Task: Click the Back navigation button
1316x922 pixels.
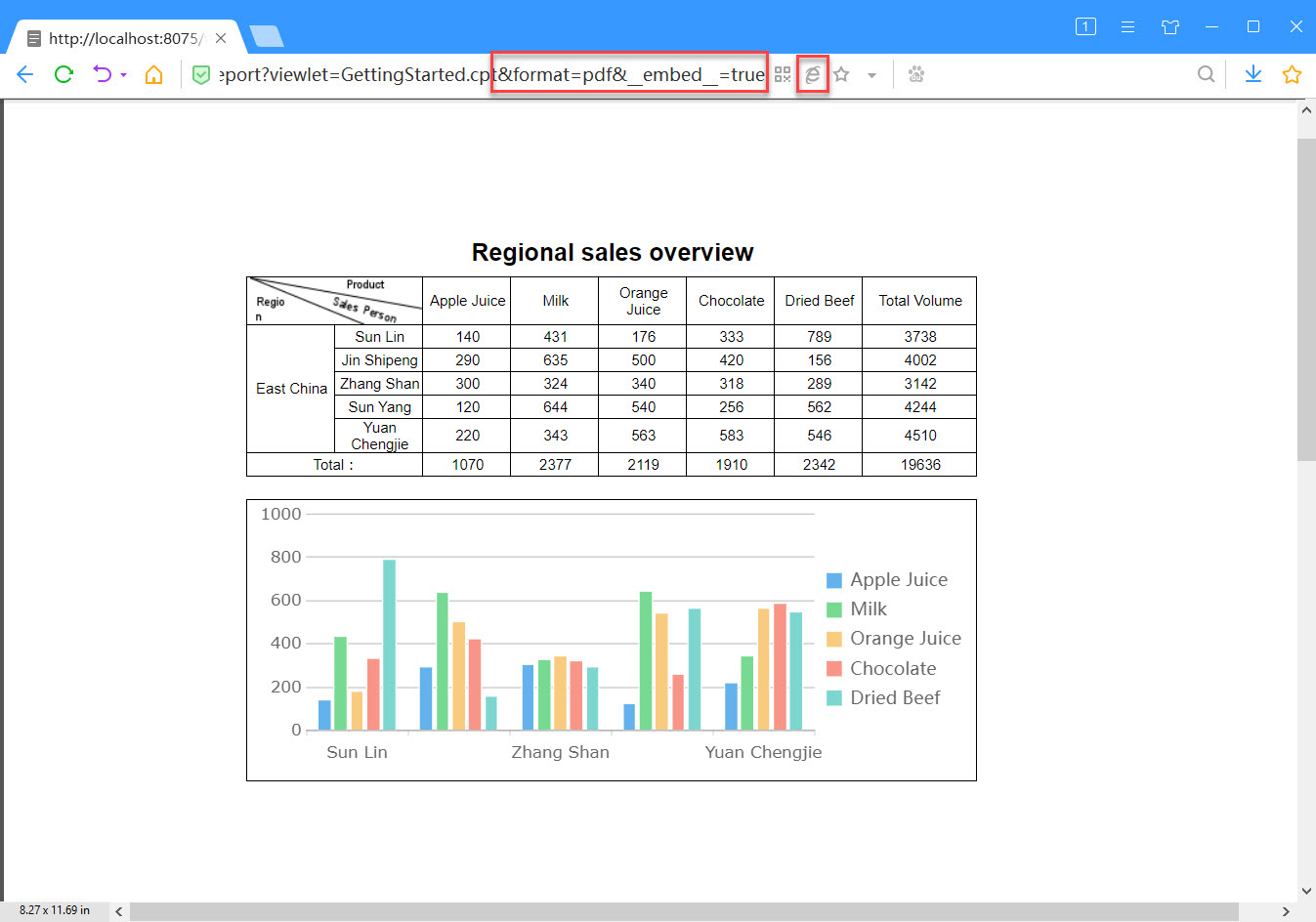Action: [x=24, y=74]
